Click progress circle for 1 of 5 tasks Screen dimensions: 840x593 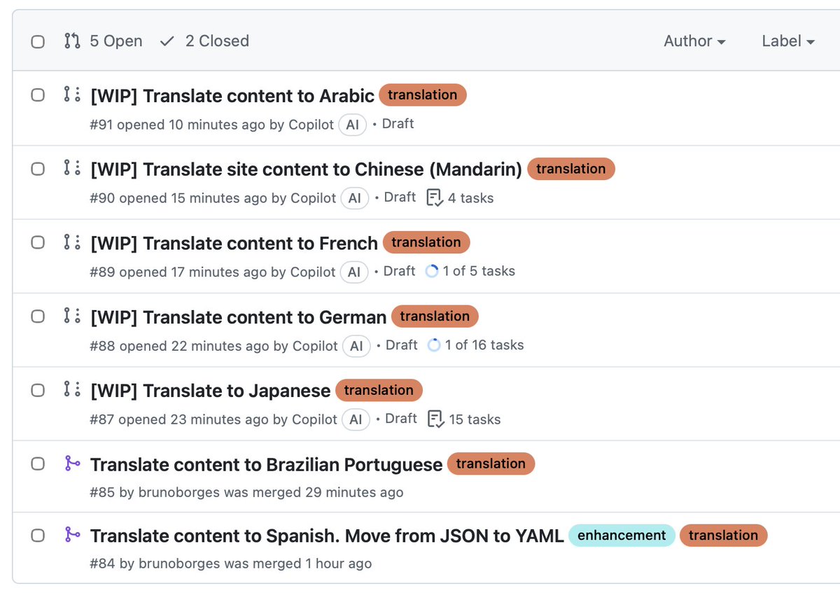point(432,271)
